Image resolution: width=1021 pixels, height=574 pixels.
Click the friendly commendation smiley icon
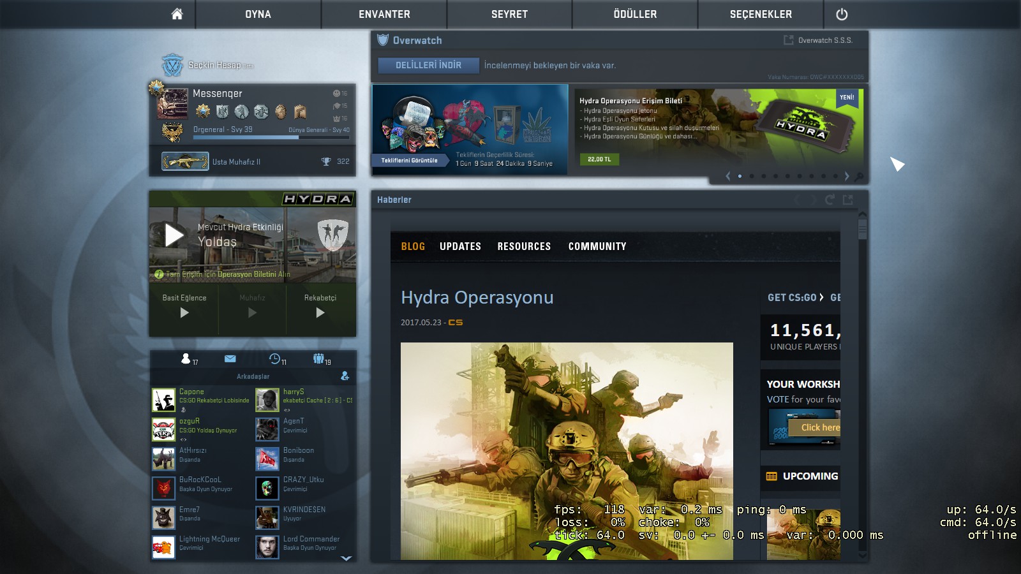336,93
